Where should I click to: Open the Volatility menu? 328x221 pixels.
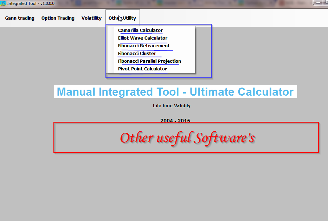click(x=91, y=18)
